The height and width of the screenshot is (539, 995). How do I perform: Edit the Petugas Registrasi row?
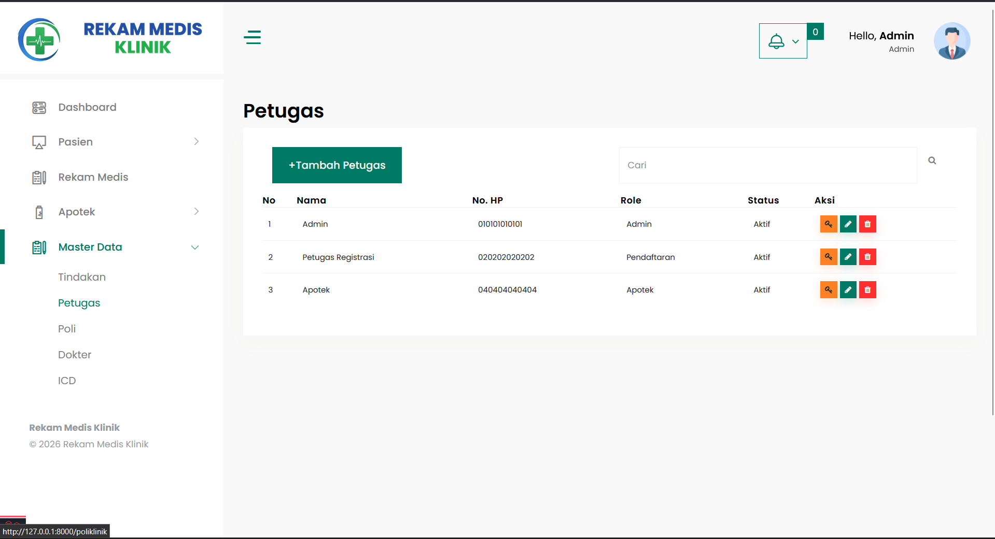pos(848,257)
